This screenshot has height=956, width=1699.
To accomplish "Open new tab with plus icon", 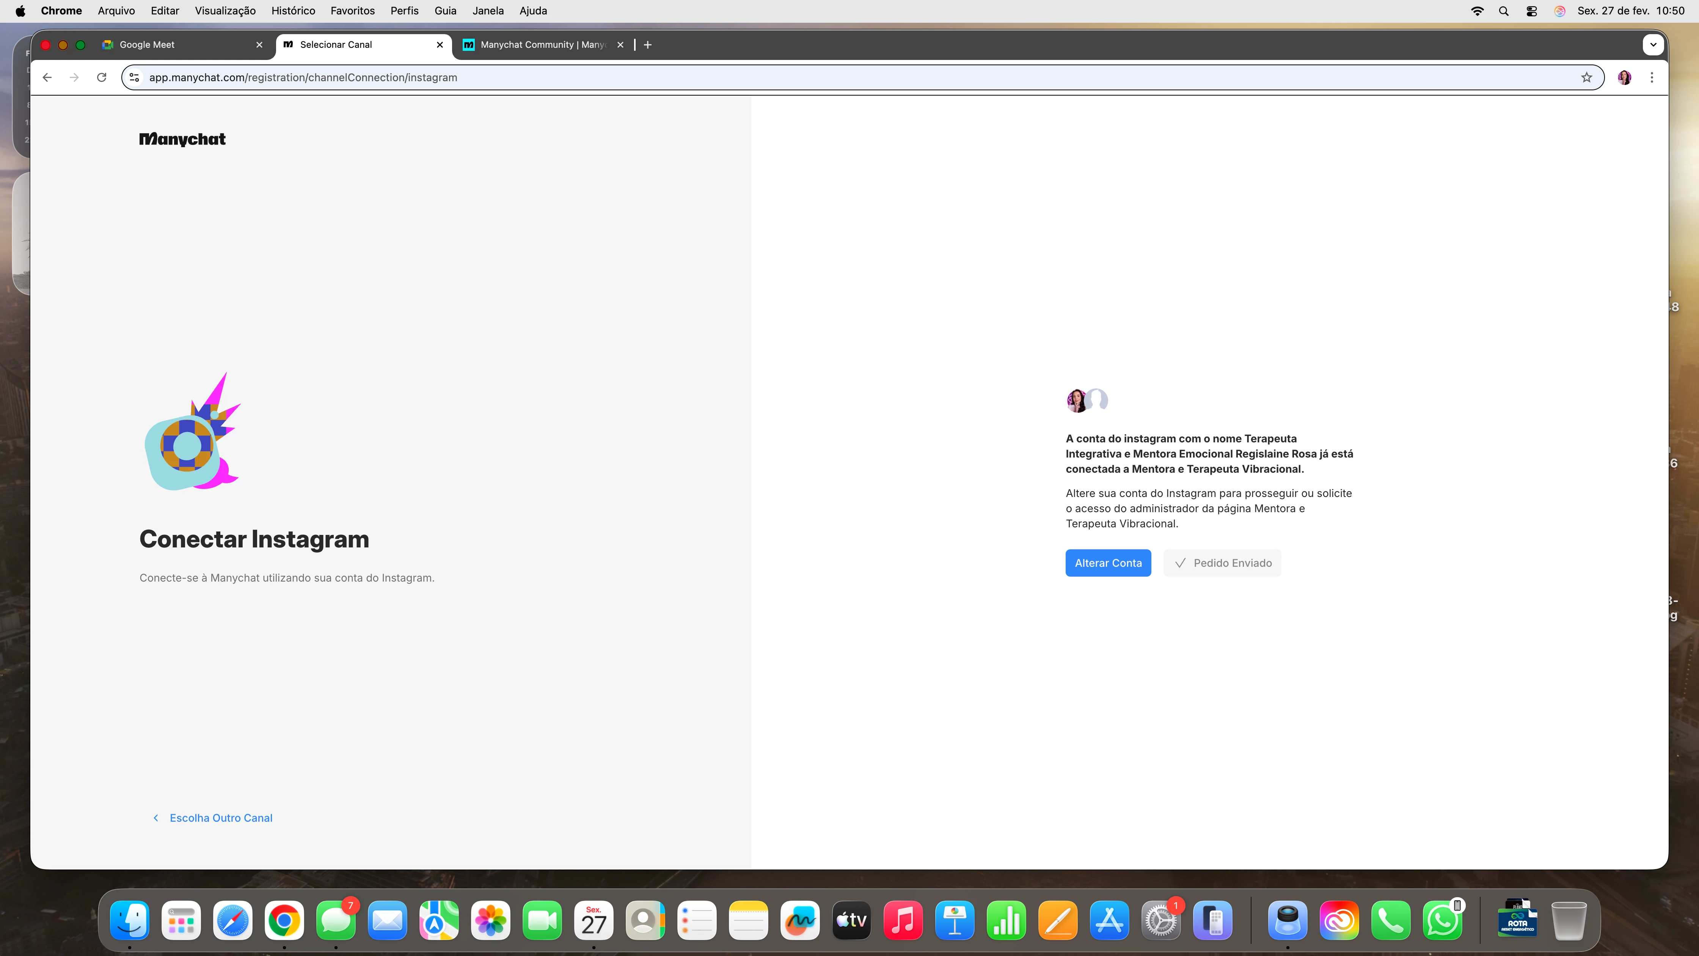I will [648, 45].
